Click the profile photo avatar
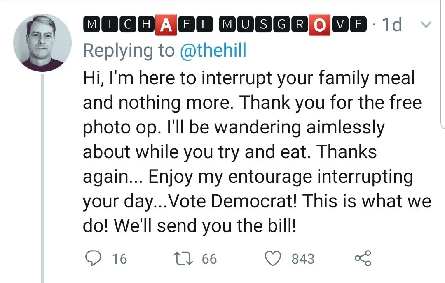 pyautogui.click(x=42, y=43)
